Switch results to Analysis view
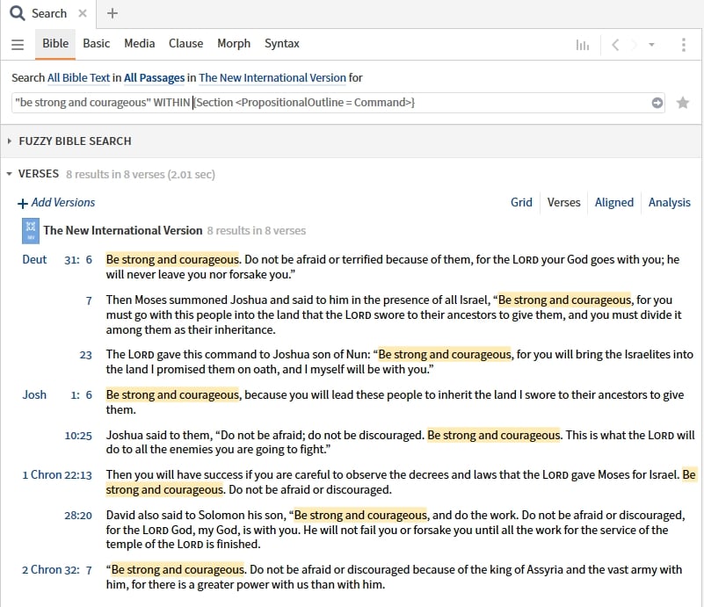 pos(669,203)
